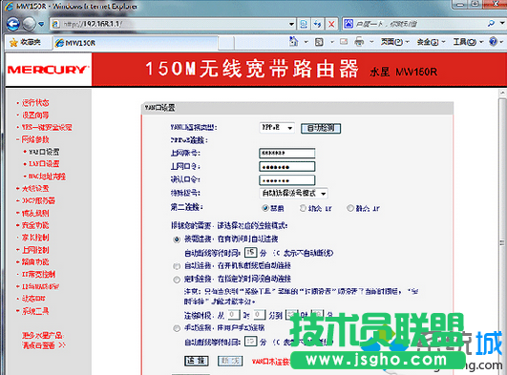Screen dimensions: 507x375
Task: Select 动态IP radio for second connection
Action: [303, 208]
